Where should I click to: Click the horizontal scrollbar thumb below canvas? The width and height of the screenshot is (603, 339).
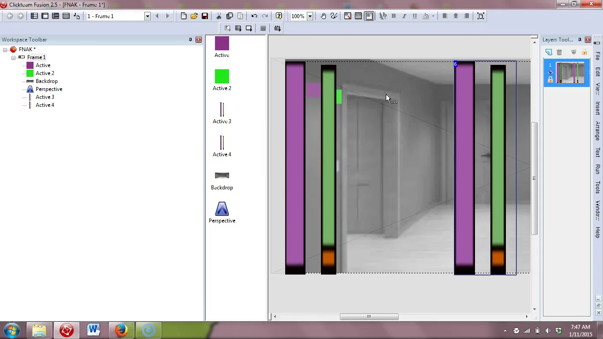pyautogui.click(x=369, y=316)
